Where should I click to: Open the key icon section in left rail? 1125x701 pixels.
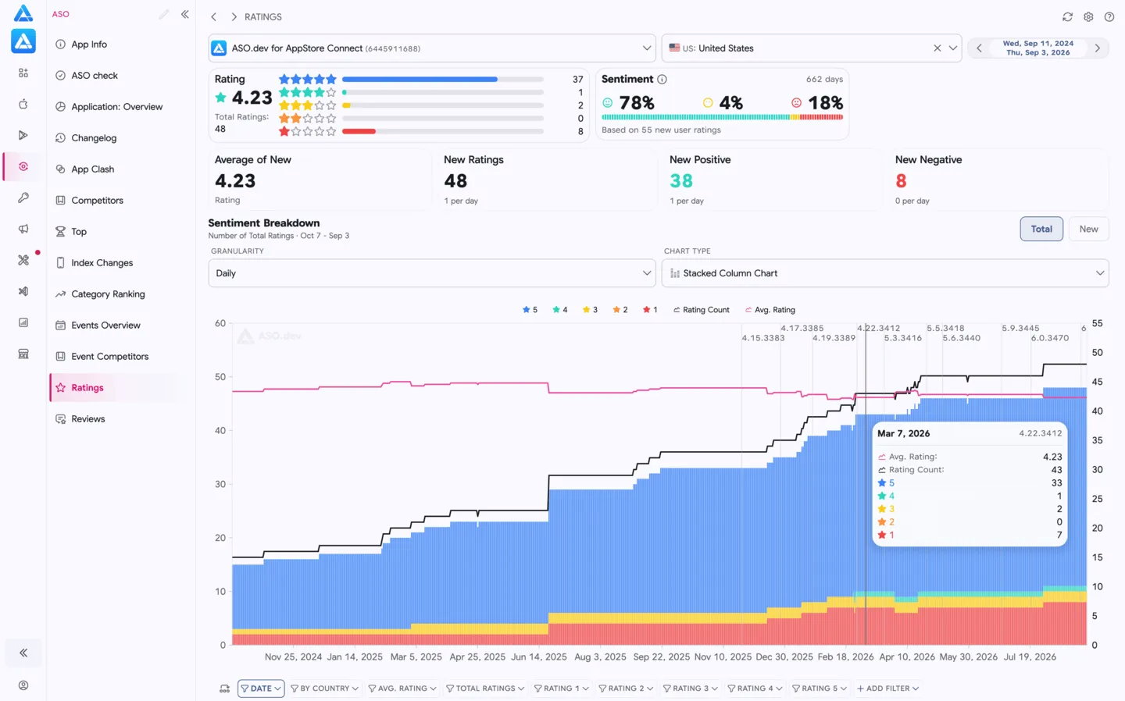coord(23,197)
